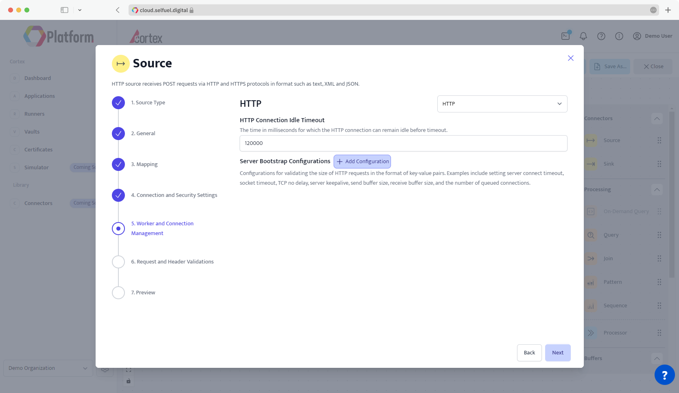Click the step 7 empty circle
Viewport: 679px width, 393px height.
tap(118, 293)
